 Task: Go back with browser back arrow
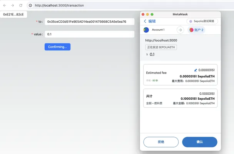click(x=5, y=5)
